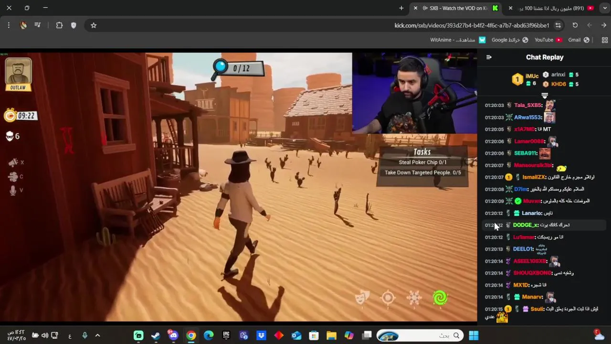Open the Chrome profile avatar
The width and height of the screenshot is (611, 344).
point(23,25)
